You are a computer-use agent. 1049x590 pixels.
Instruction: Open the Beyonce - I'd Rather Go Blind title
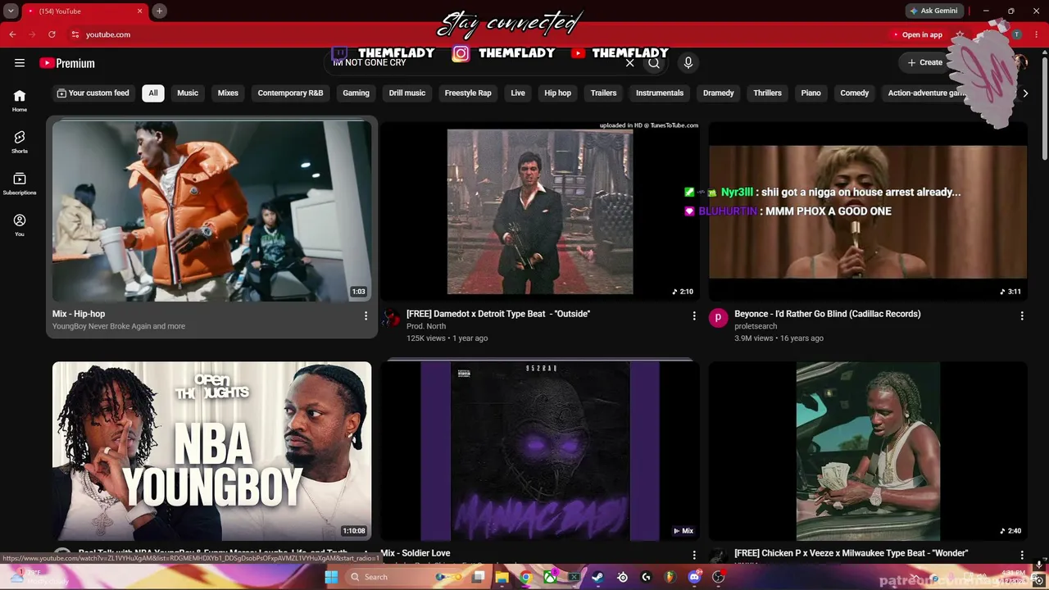tap(828, 314)
